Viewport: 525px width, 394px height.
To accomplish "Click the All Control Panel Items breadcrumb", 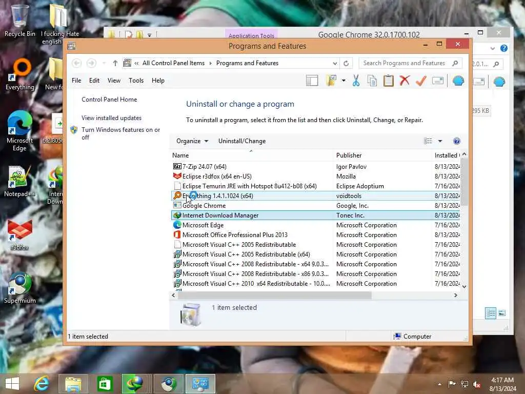I will click(x=173, y=63).
